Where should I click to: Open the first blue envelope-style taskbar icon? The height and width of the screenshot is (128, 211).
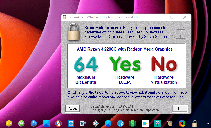(46, 124)
